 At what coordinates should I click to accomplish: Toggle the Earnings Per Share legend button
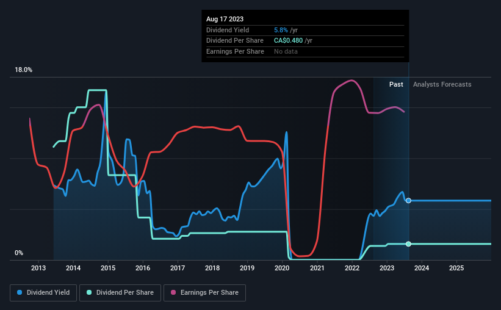tap(204, 293)
